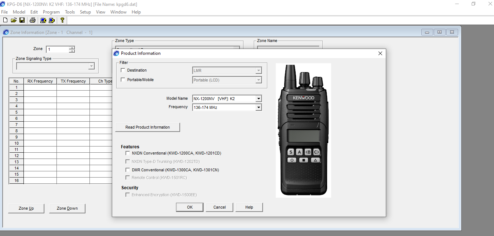Click the Kenwood radio product image

303,130
